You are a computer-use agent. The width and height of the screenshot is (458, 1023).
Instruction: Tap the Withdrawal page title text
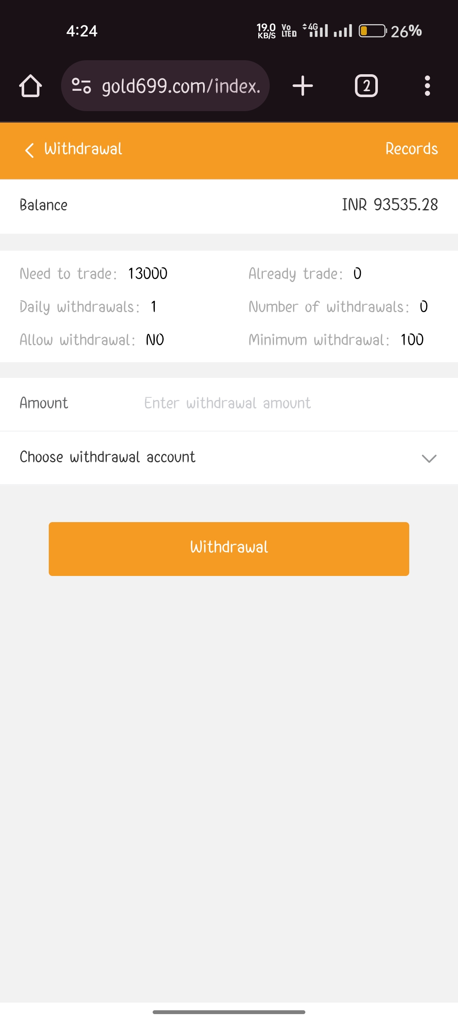pos(83,149)
